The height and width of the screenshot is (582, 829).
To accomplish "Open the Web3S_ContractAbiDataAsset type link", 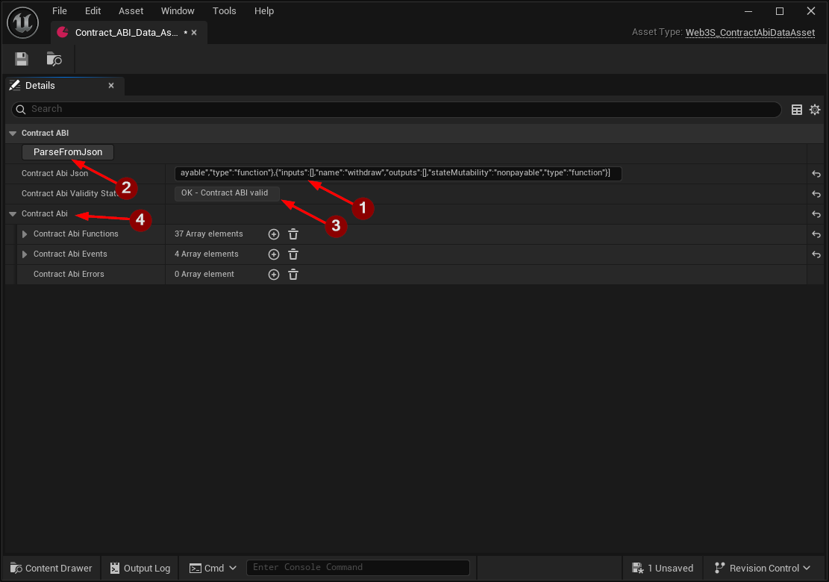I will pyautogui.click(x=750, y=32).
